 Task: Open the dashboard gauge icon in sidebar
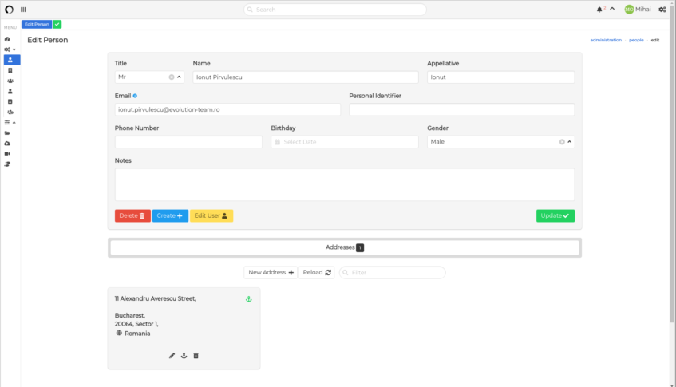click(7, 39)
